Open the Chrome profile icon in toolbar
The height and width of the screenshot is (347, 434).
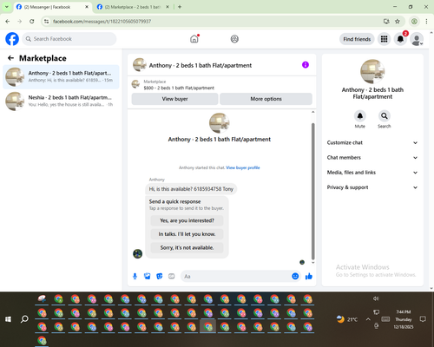coord(414,22)
